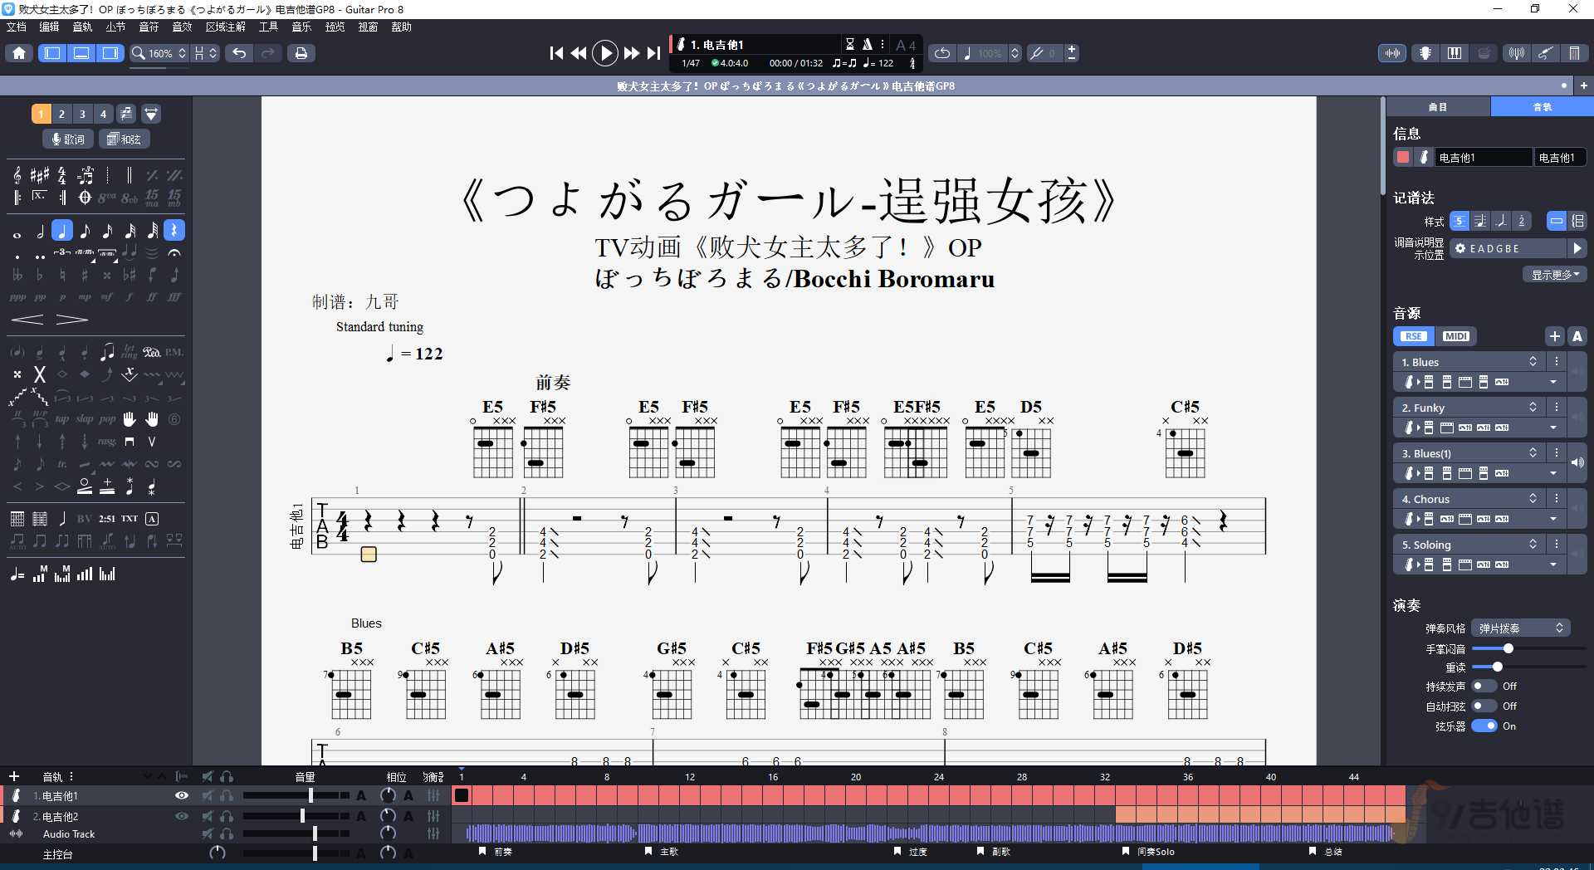
Task: Start playback with the play button
Action: tap(605, 53)
